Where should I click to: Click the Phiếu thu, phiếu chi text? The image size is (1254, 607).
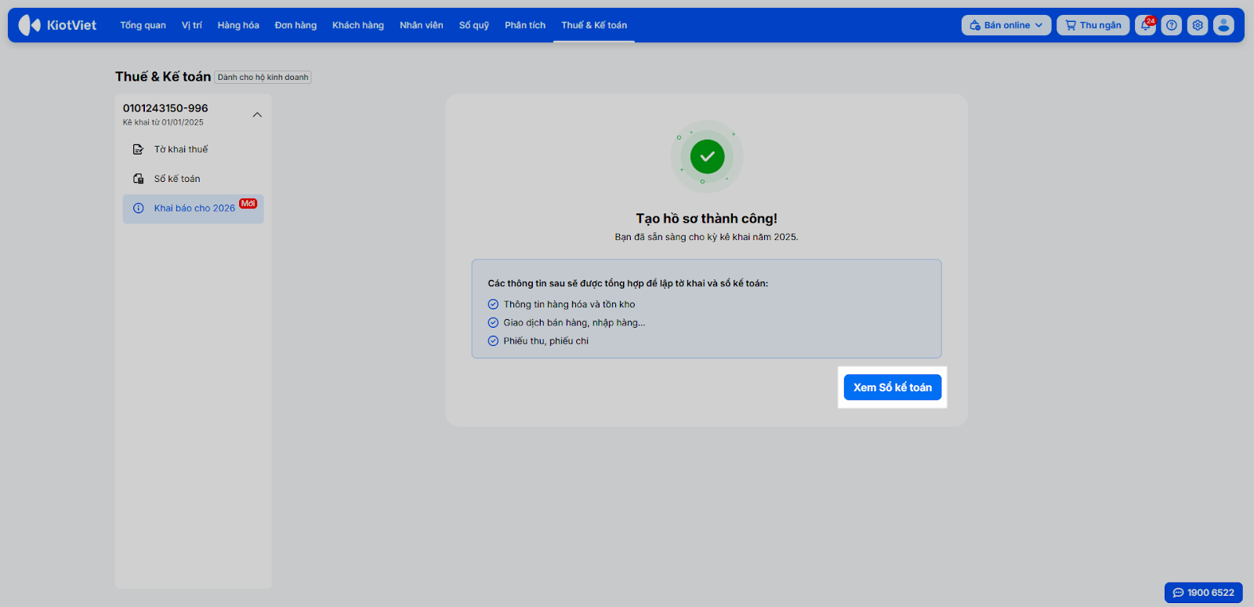546,341
